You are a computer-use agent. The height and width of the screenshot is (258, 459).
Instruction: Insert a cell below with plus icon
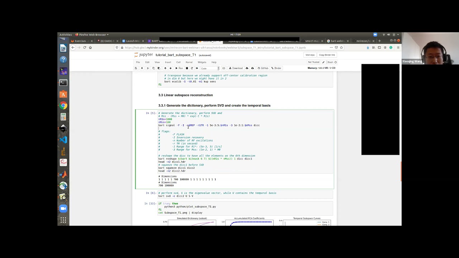(142, 68)
